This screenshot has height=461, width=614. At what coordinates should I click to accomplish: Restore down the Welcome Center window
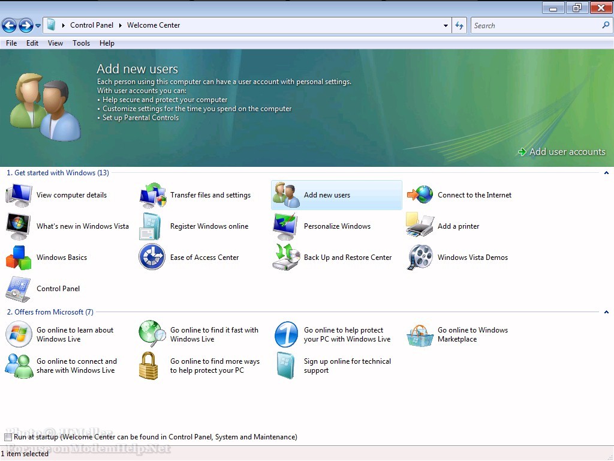pos(577,8)
